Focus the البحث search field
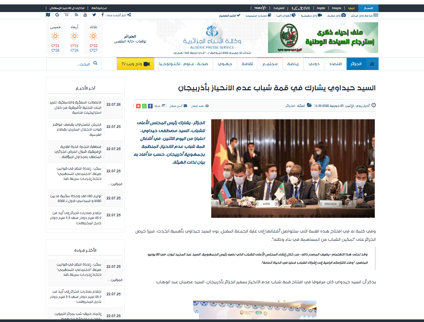The image size is (424, 322). pyautogui.click(x=74, y=64)
